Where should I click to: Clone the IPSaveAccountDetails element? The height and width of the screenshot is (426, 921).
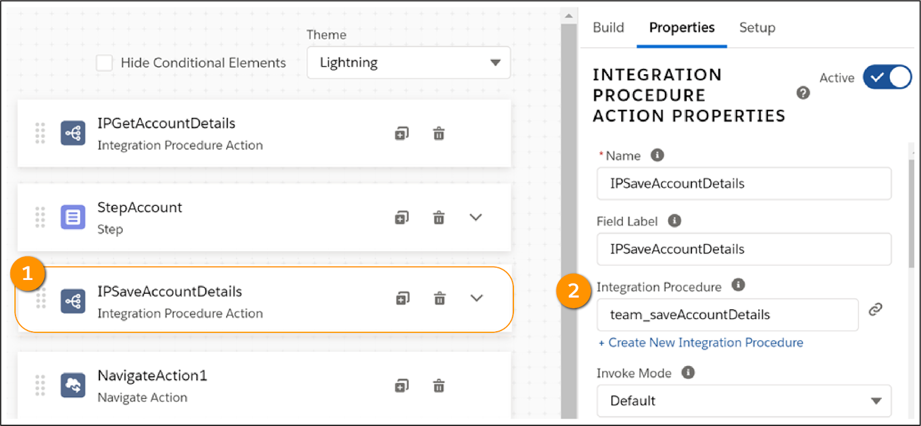[x=403, y=298]
